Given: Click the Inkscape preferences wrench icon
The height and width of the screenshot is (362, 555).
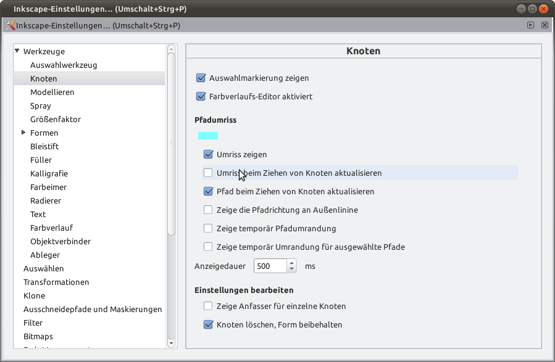Looking at the screenshot, I should click(x=10, y=25).
